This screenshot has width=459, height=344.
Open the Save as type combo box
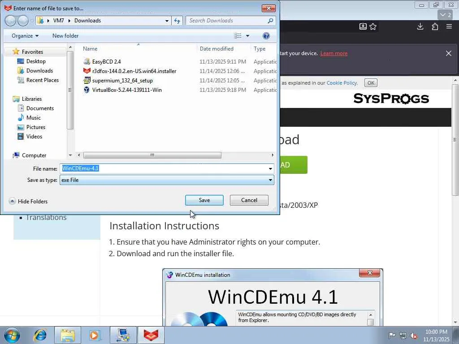167,180
